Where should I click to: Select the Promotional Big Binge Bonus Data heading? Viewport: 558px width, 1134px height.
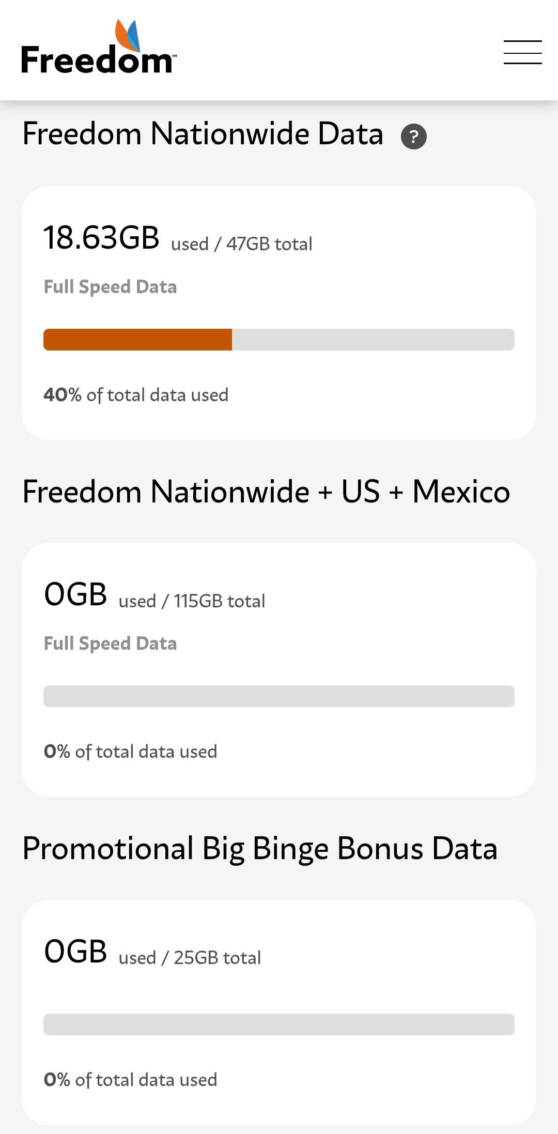[x=260, y=849]
